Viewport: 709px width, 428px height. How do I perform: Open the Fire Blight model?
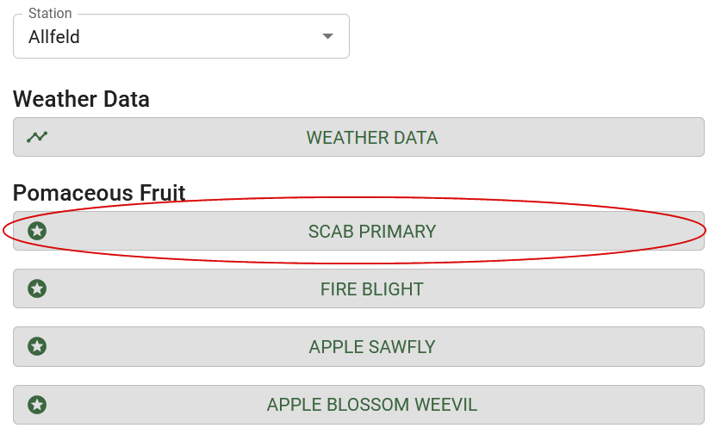[x=358, y=288]
